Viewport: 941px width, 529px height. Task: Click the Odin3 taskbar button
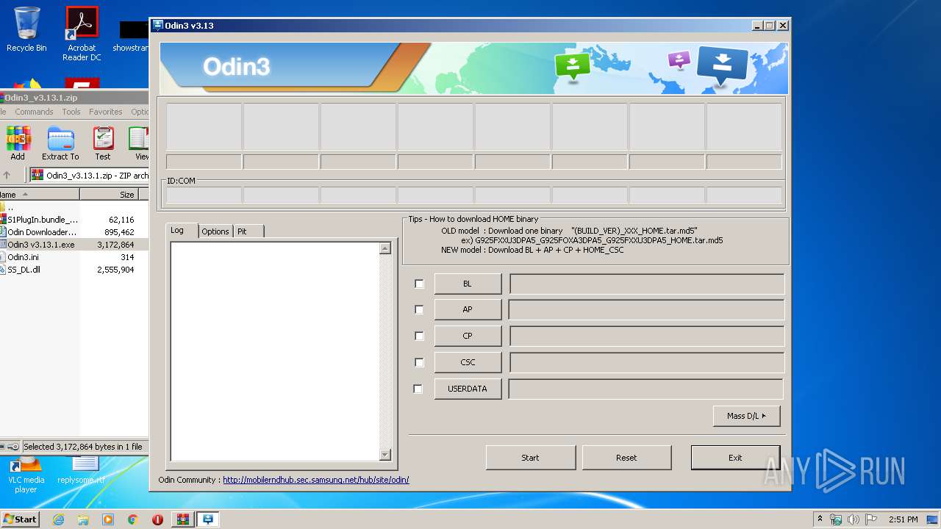(208, 519)
